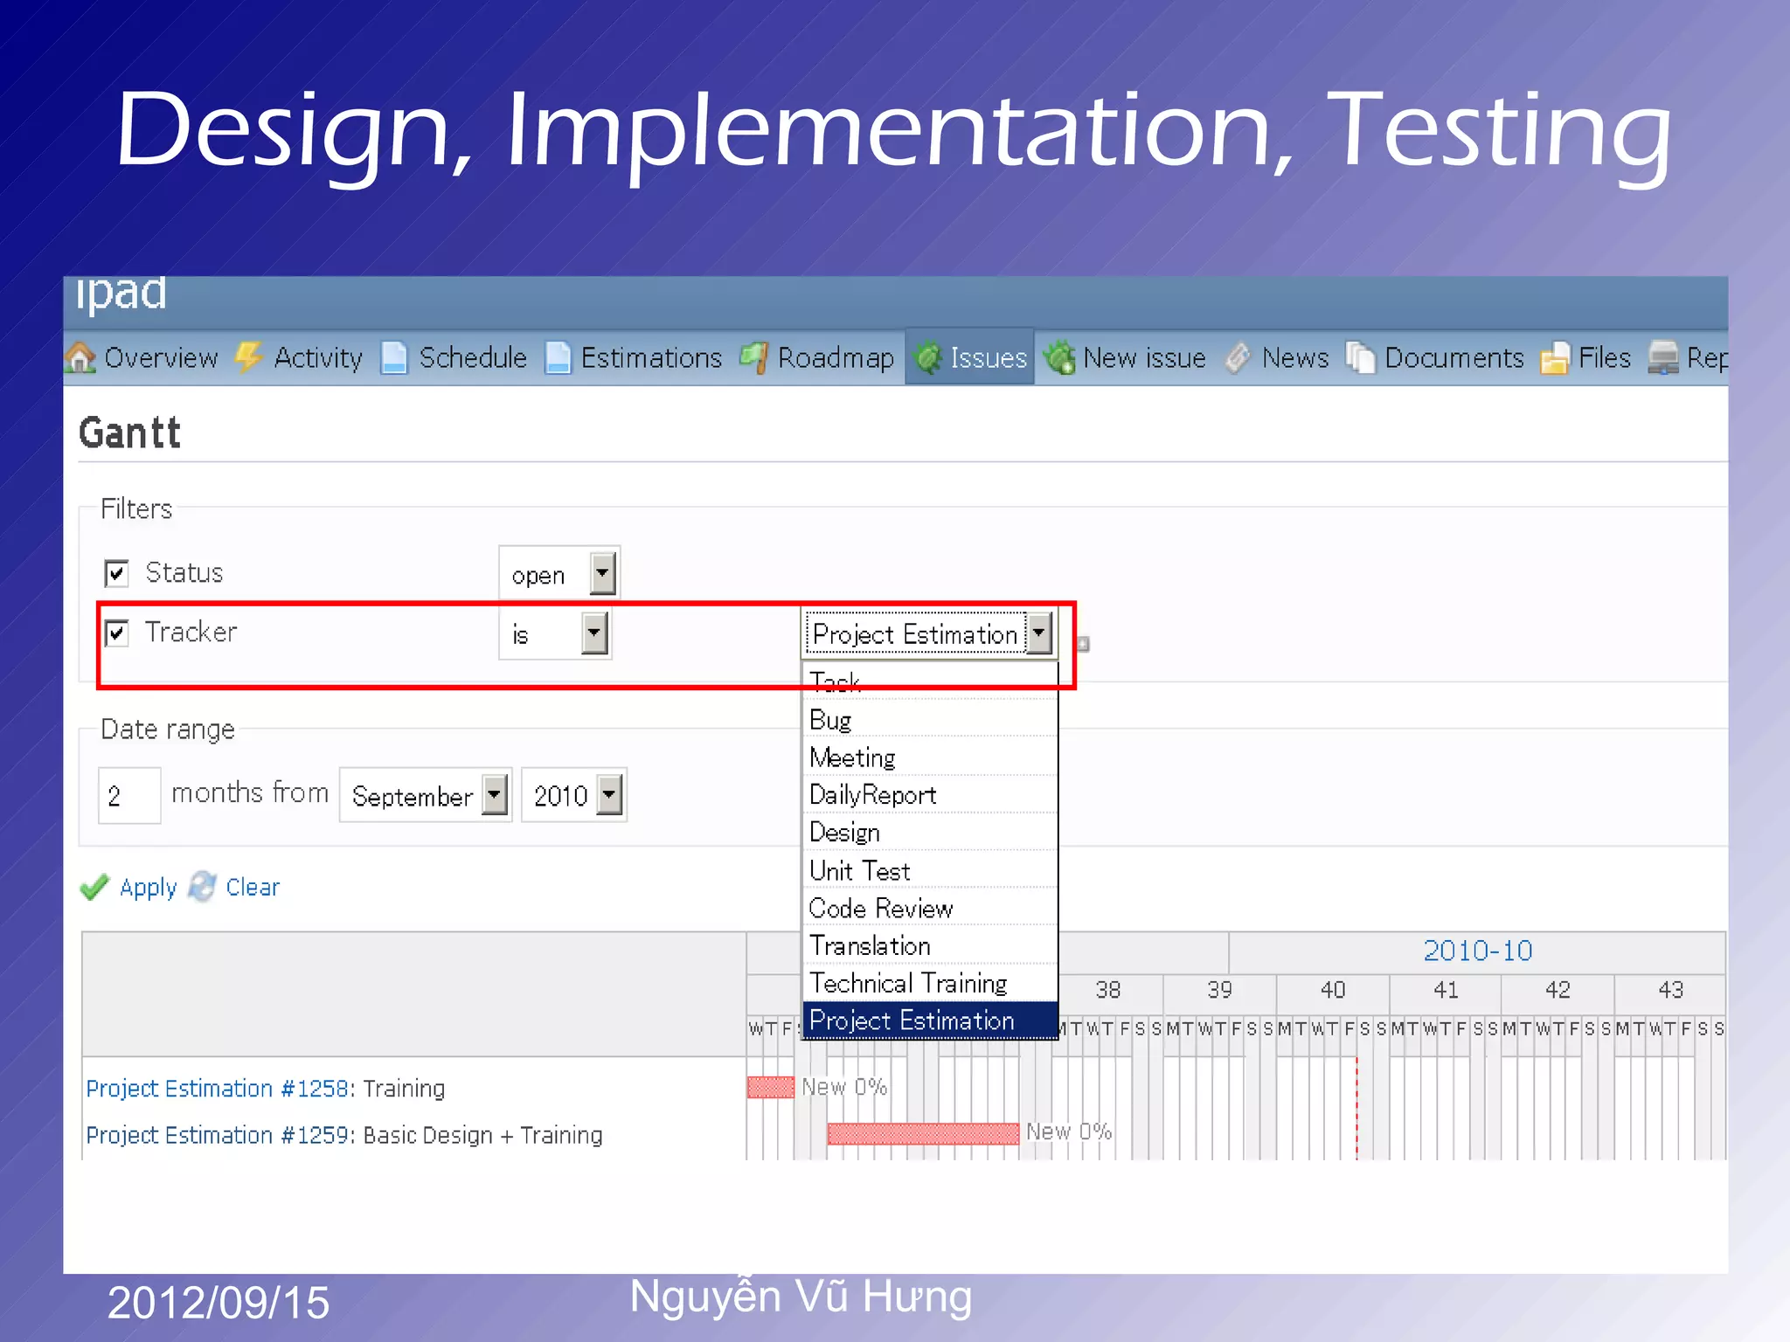The width and height of the screenshot is (1790, 1342).
Task: Click the green checkmark Apply icon
Action: (x=94, y=887)
